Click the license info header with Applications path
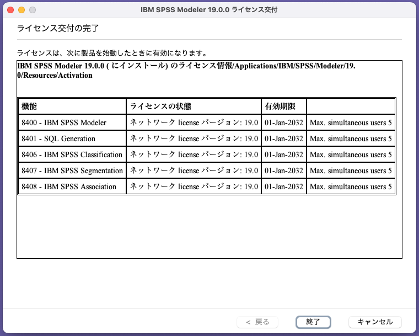This screenshot has width=419, height=336. 186,71
